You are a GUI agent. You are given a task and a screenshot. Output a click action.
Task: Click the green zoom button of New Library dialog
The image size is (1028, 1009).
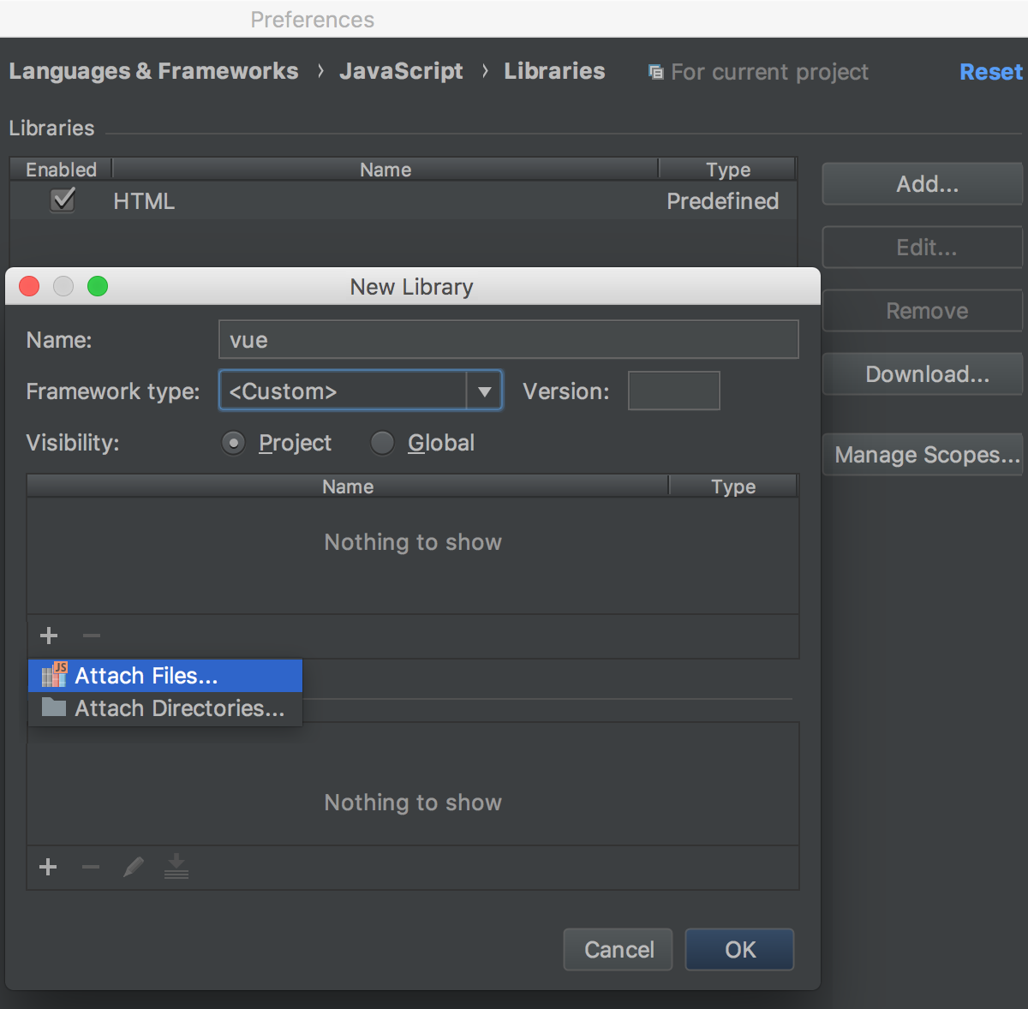coord(98,286)
